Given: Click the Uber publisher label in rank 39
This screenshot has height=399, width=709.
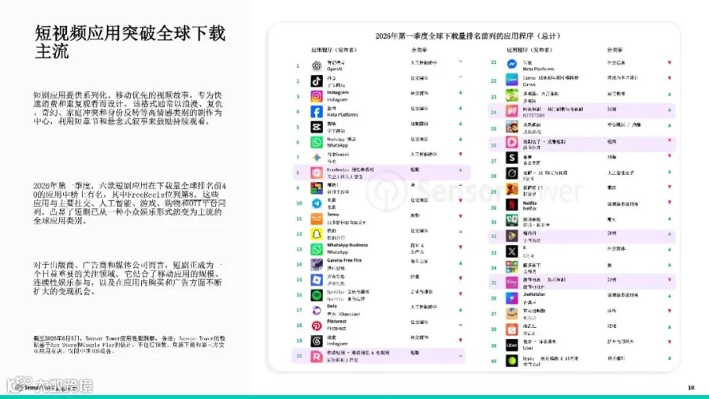Looking at the screenshot, I should point(528,349).
